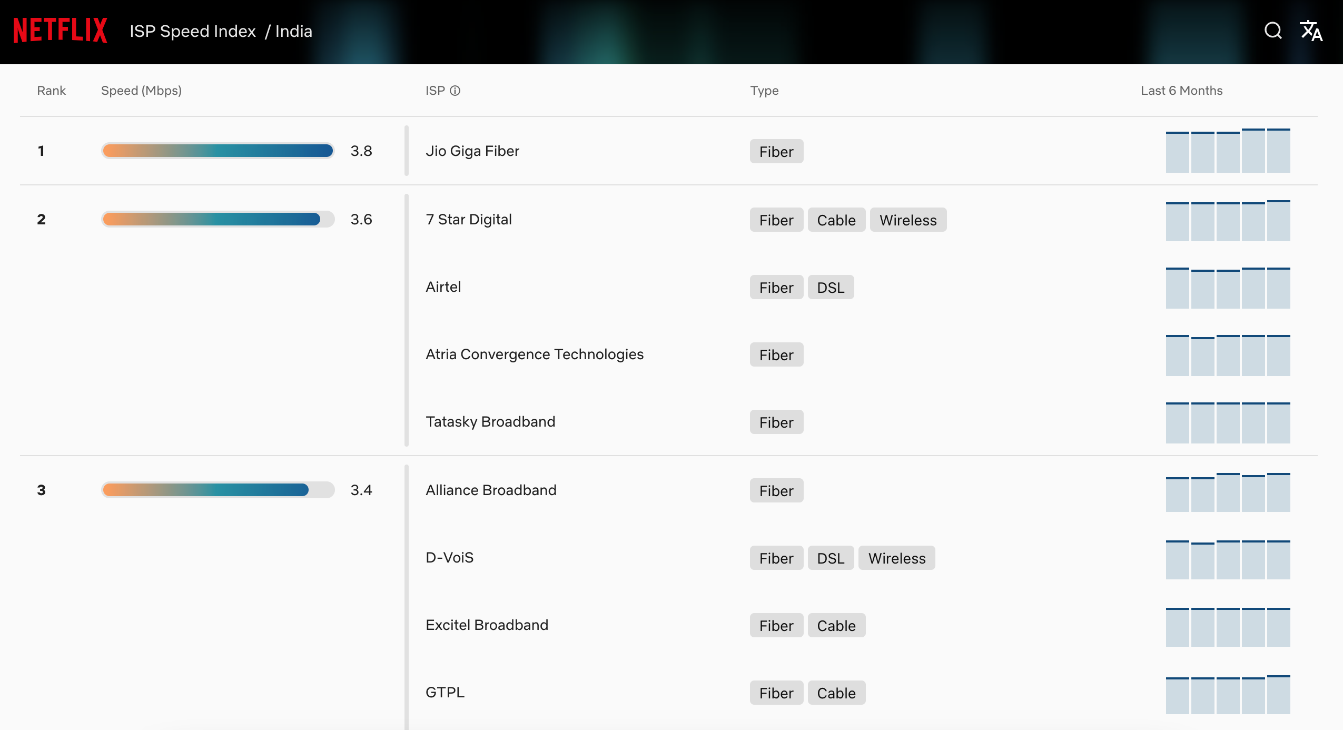
Task: Click the Last 6 Months column header
Action: [x=1181, y=91]
